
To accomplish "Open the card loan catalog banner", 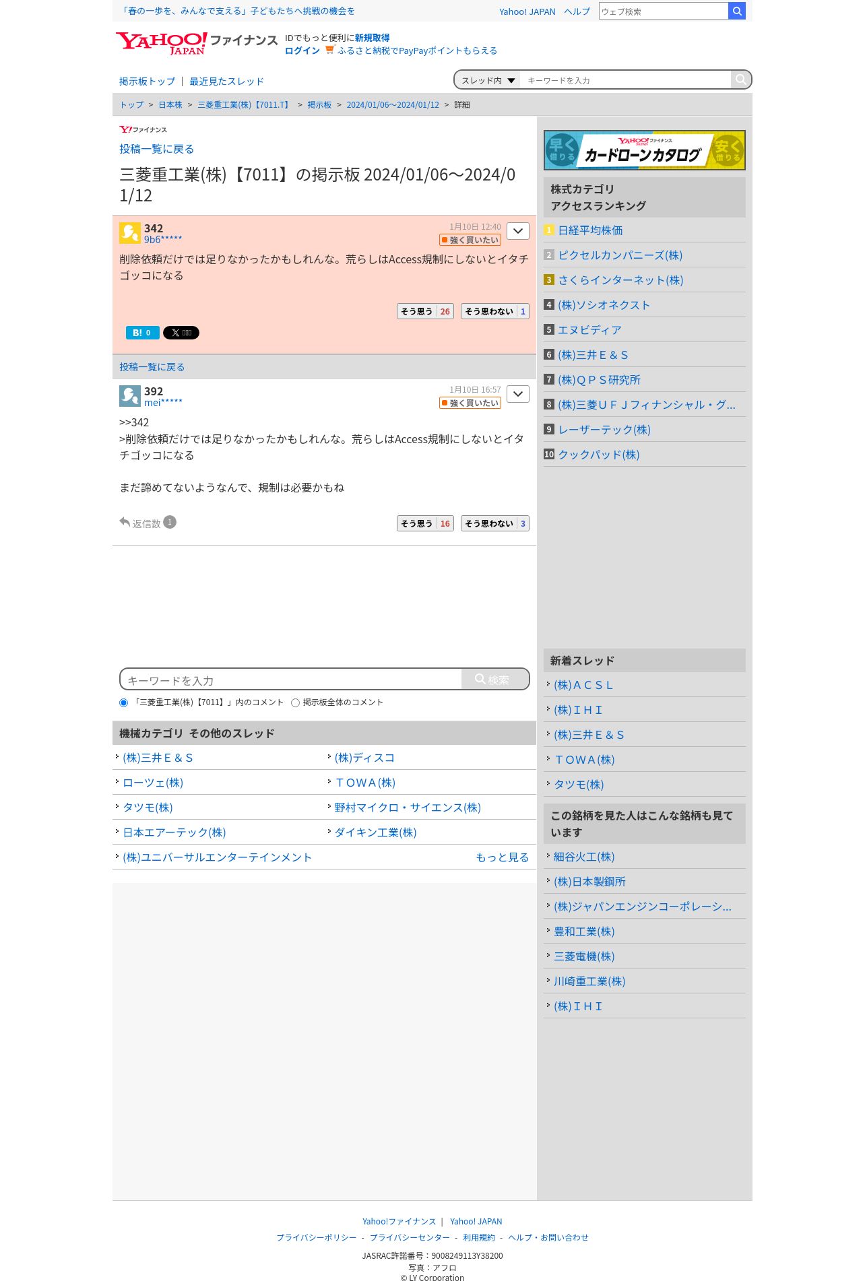I will pyautogui.click(x=644, y=150).
